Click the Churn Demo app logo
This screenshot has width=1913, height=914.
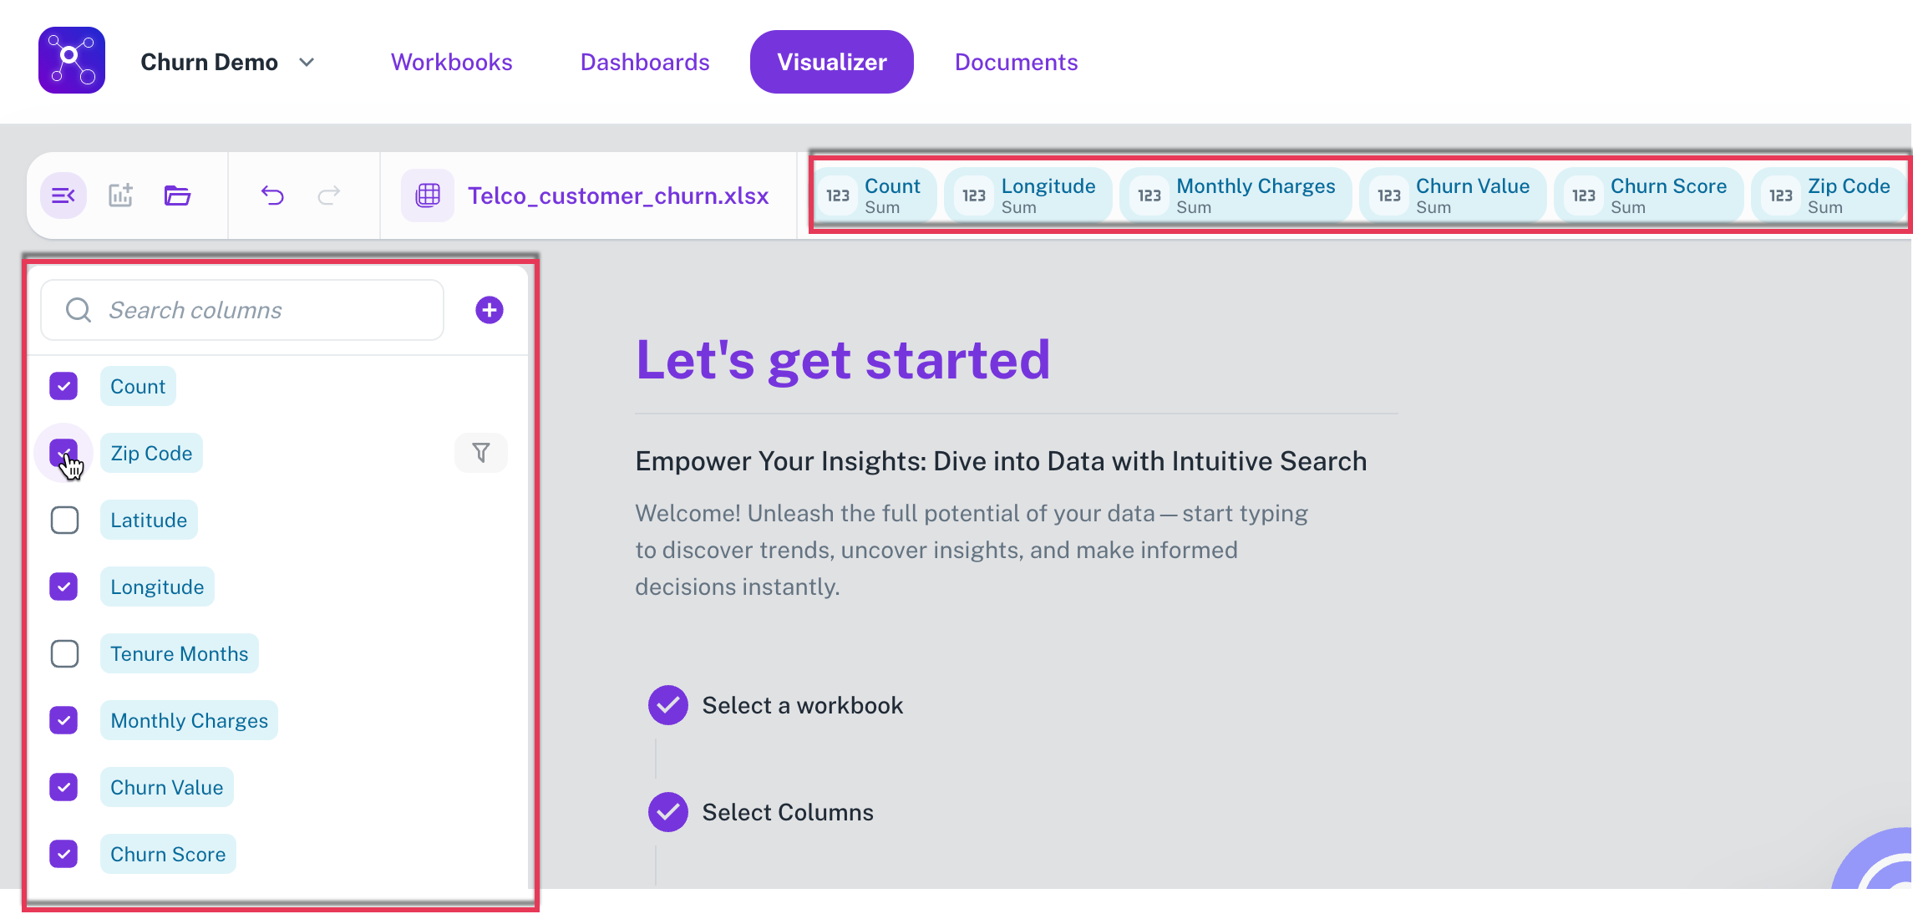click(72, 60)
